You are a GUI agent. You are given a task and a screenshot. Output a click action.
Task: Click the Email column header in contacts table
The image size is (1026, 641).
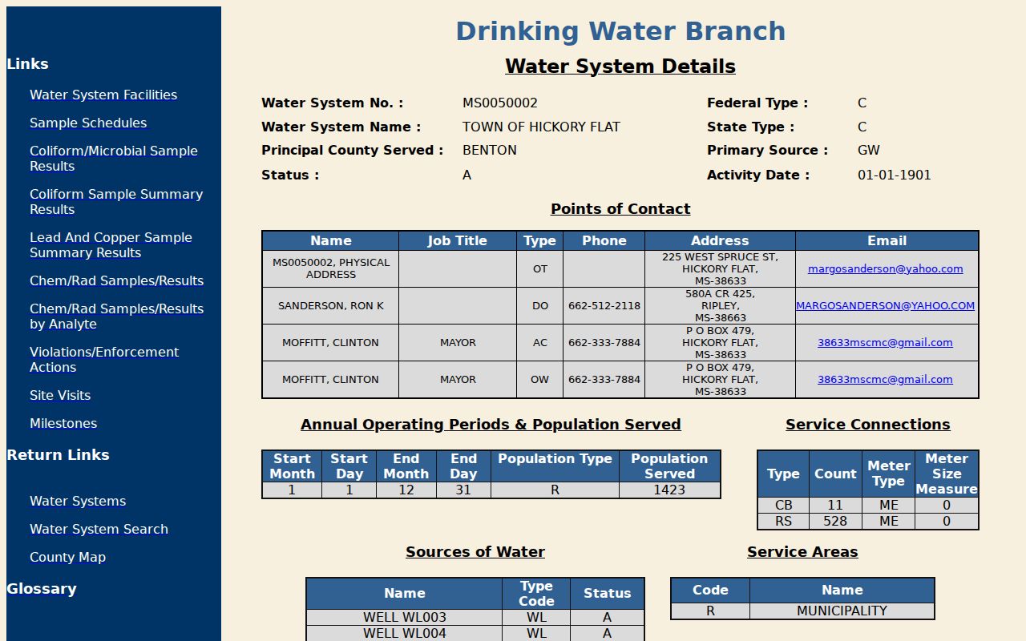[887, 240]
